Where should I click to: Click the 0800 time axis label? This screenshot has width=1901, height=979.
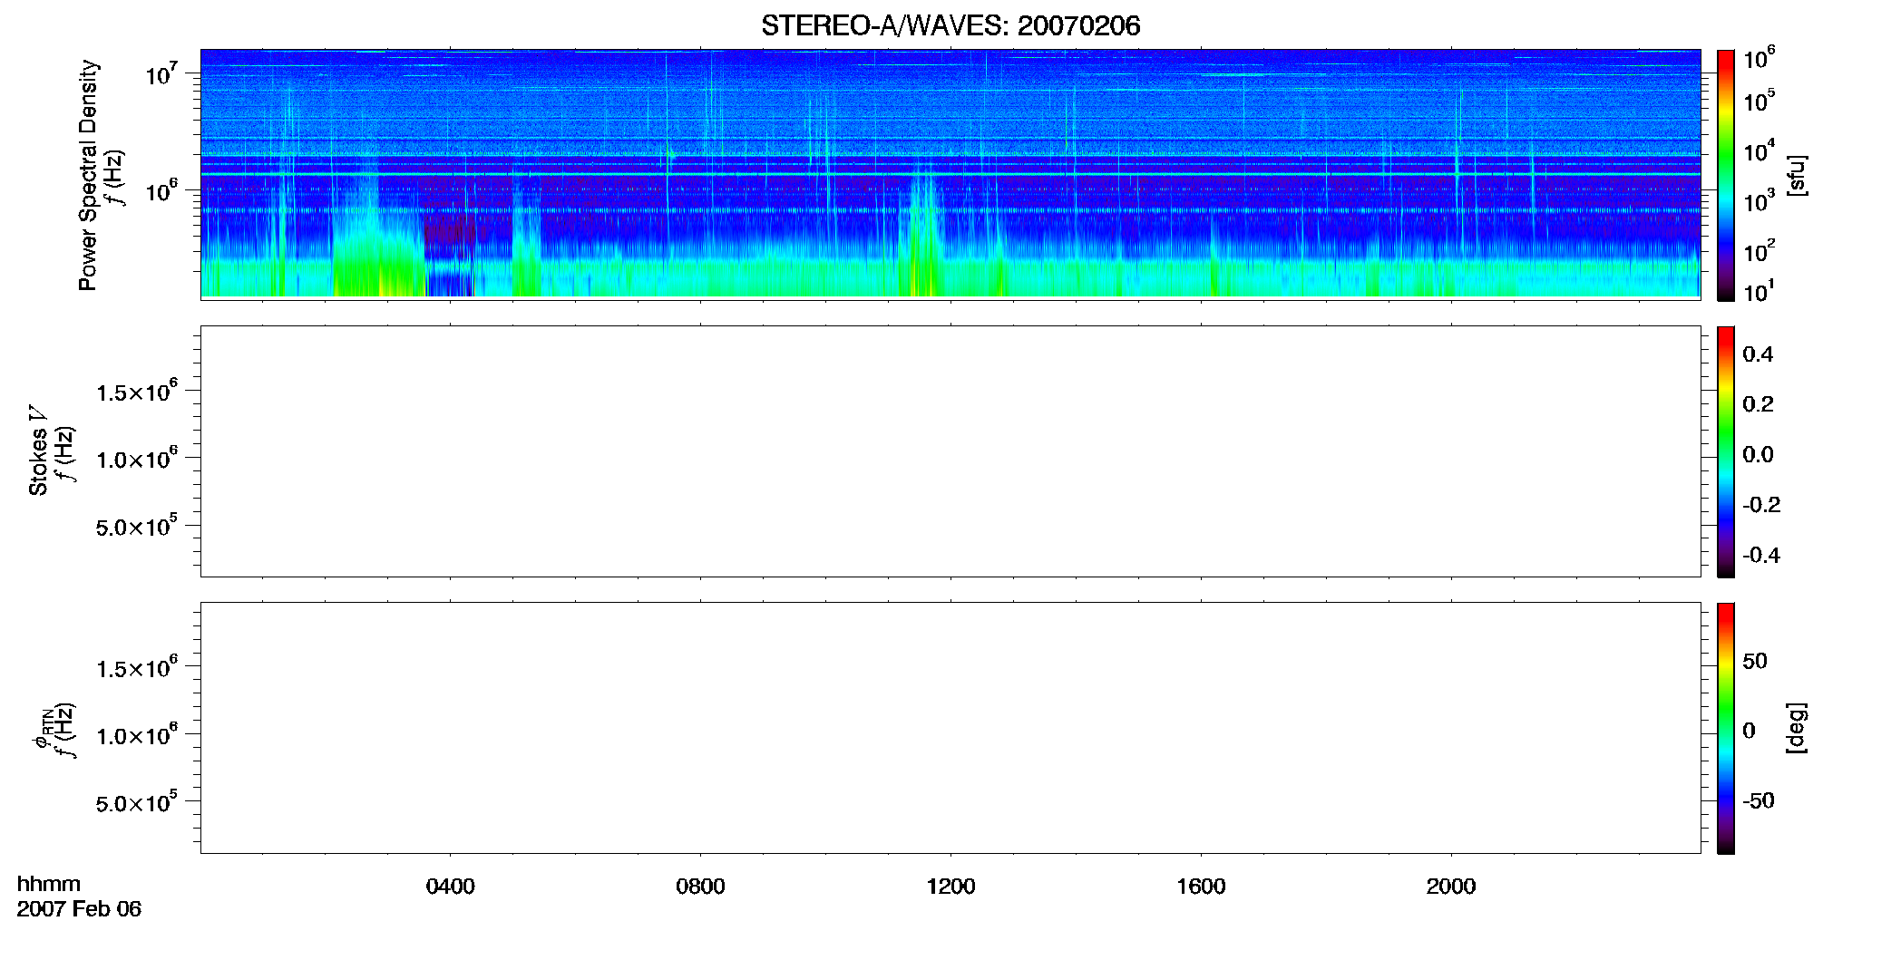700,887
